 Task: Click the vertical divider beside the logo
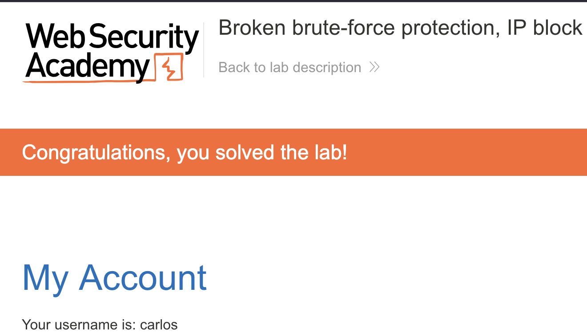point(204,50)
